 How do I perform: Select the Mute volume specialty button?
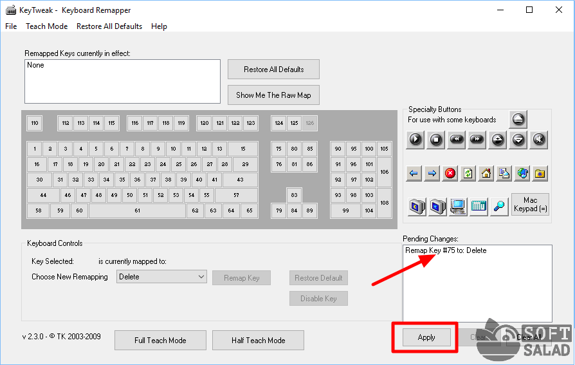[539, 138]
